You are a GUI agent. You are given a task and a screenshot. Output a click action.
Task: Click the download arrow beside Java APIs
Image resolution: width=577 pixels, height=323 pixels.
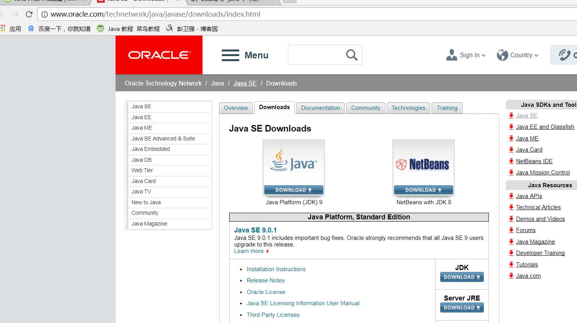(x=511, y=196)
